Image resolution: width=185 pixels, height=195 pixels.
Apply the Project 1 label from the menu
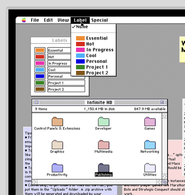[x=93, y=67]
